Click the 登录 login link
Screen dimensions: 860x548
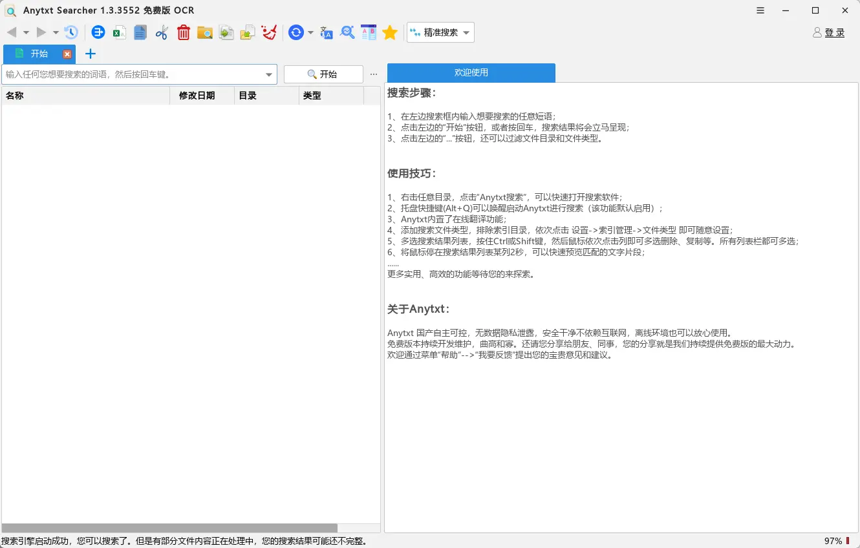pos(835,32)
